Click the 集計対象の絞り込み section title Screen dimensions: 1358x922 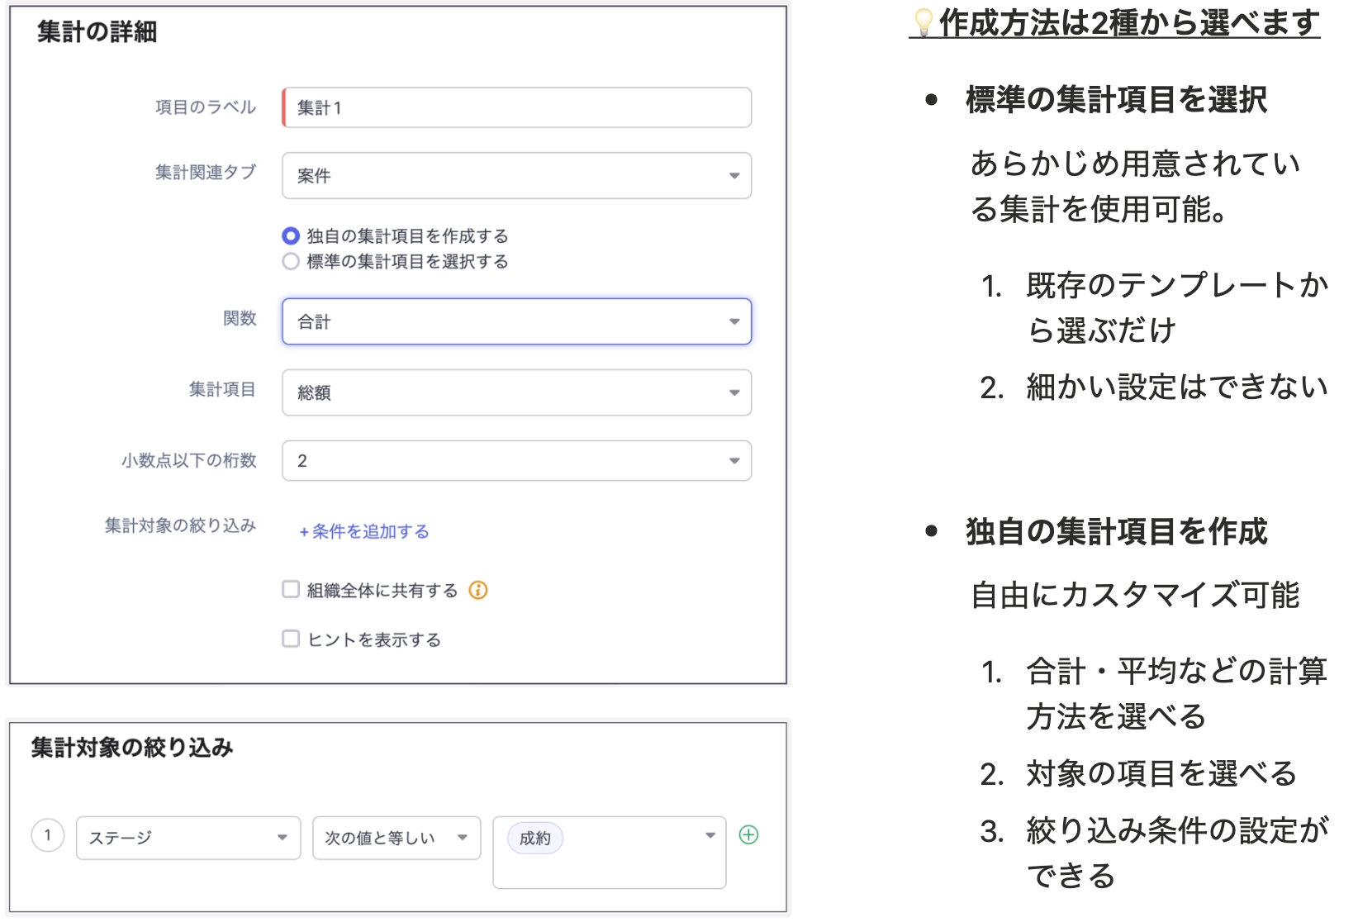(x=132, y=748)
